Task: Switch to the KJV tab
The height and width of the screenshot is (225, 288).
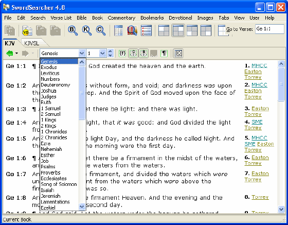Action: click(x=10, y=43)
